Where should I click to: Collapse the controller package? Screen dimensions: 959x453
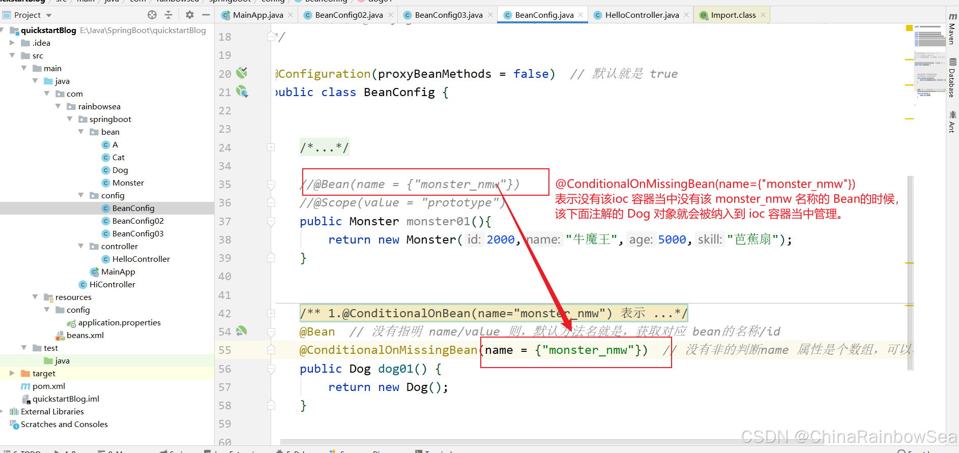click(x=81, y=246)
